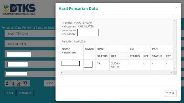
Task: Click Pencarian Data Penerima Bantuan Sosial heading
Action: 28,28
